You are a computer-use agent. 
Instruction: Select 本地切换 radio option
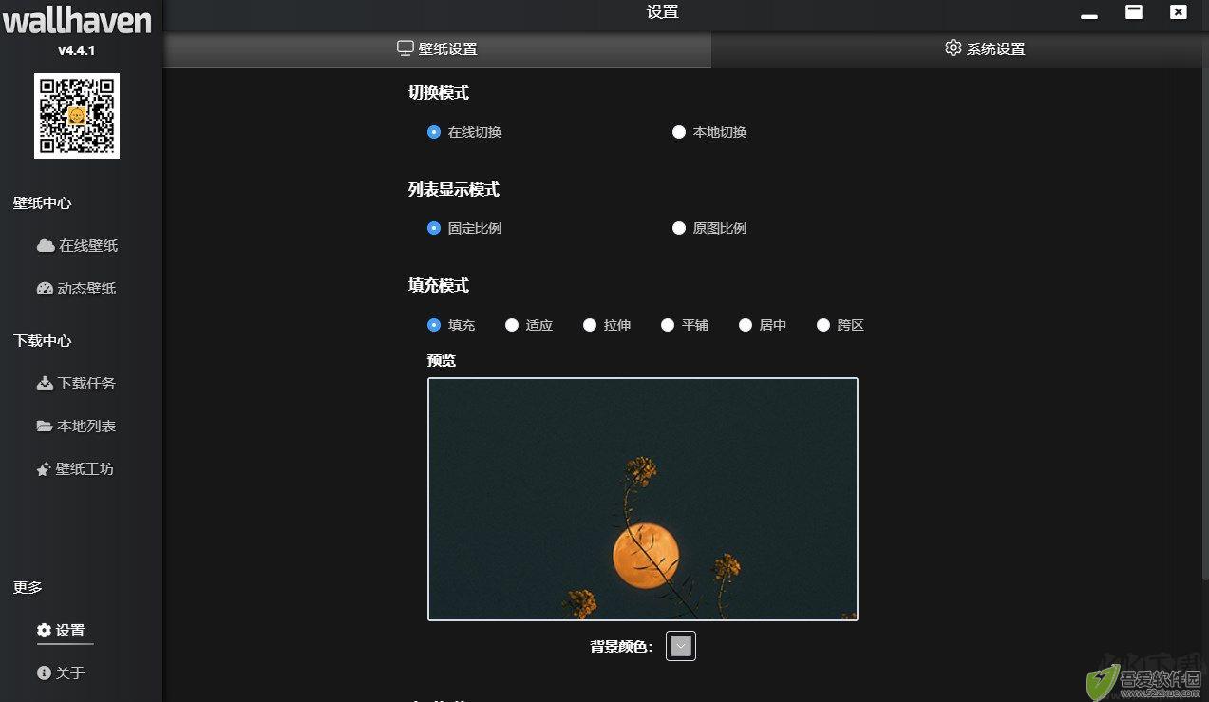(x=709, y=133)
